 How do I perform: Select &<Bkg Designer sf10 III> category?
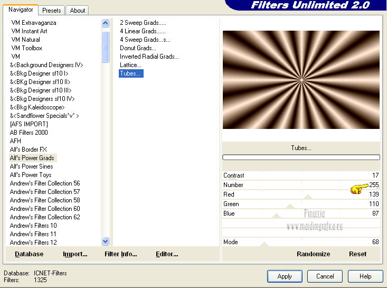click(41, 90)
